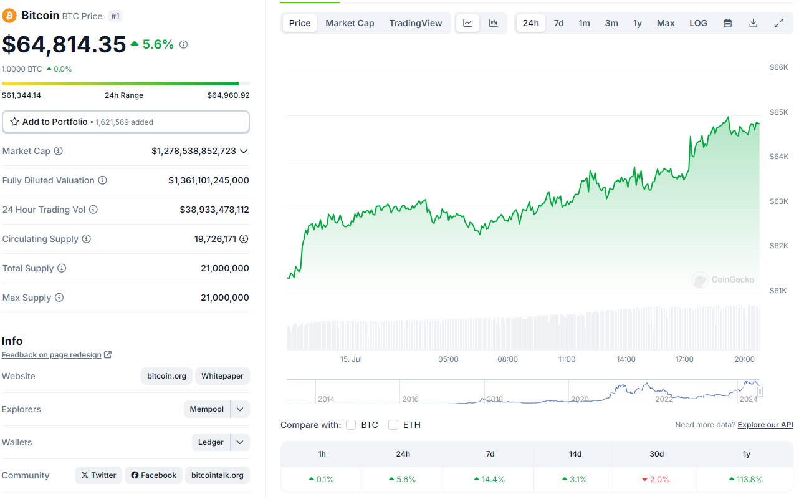Screen dimensions: 799x499
Task: Toggle LOG scale on the chart
Action: tap(698, 23)
